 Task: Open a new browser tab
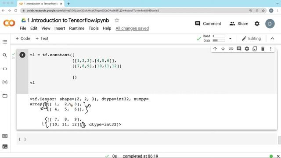tap(68, 4)
